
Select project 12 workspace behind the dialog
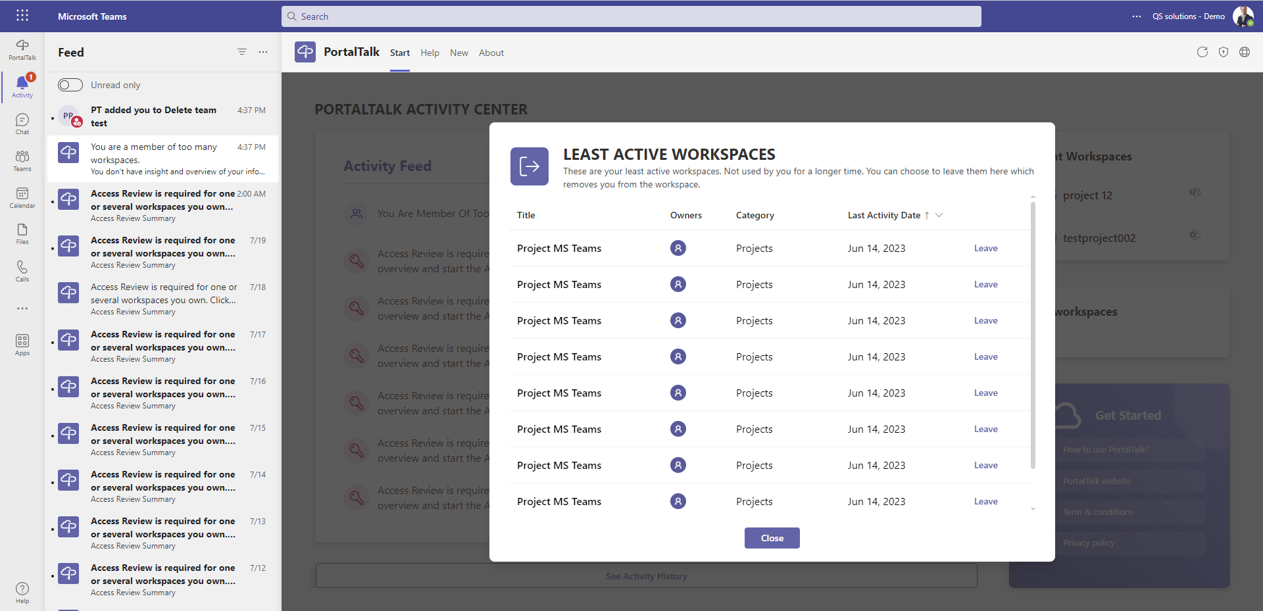(1087, 195)
